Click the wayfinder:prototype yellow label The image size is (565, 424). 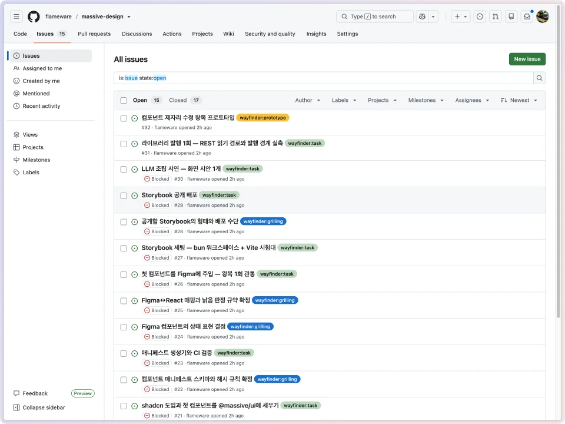262,118
